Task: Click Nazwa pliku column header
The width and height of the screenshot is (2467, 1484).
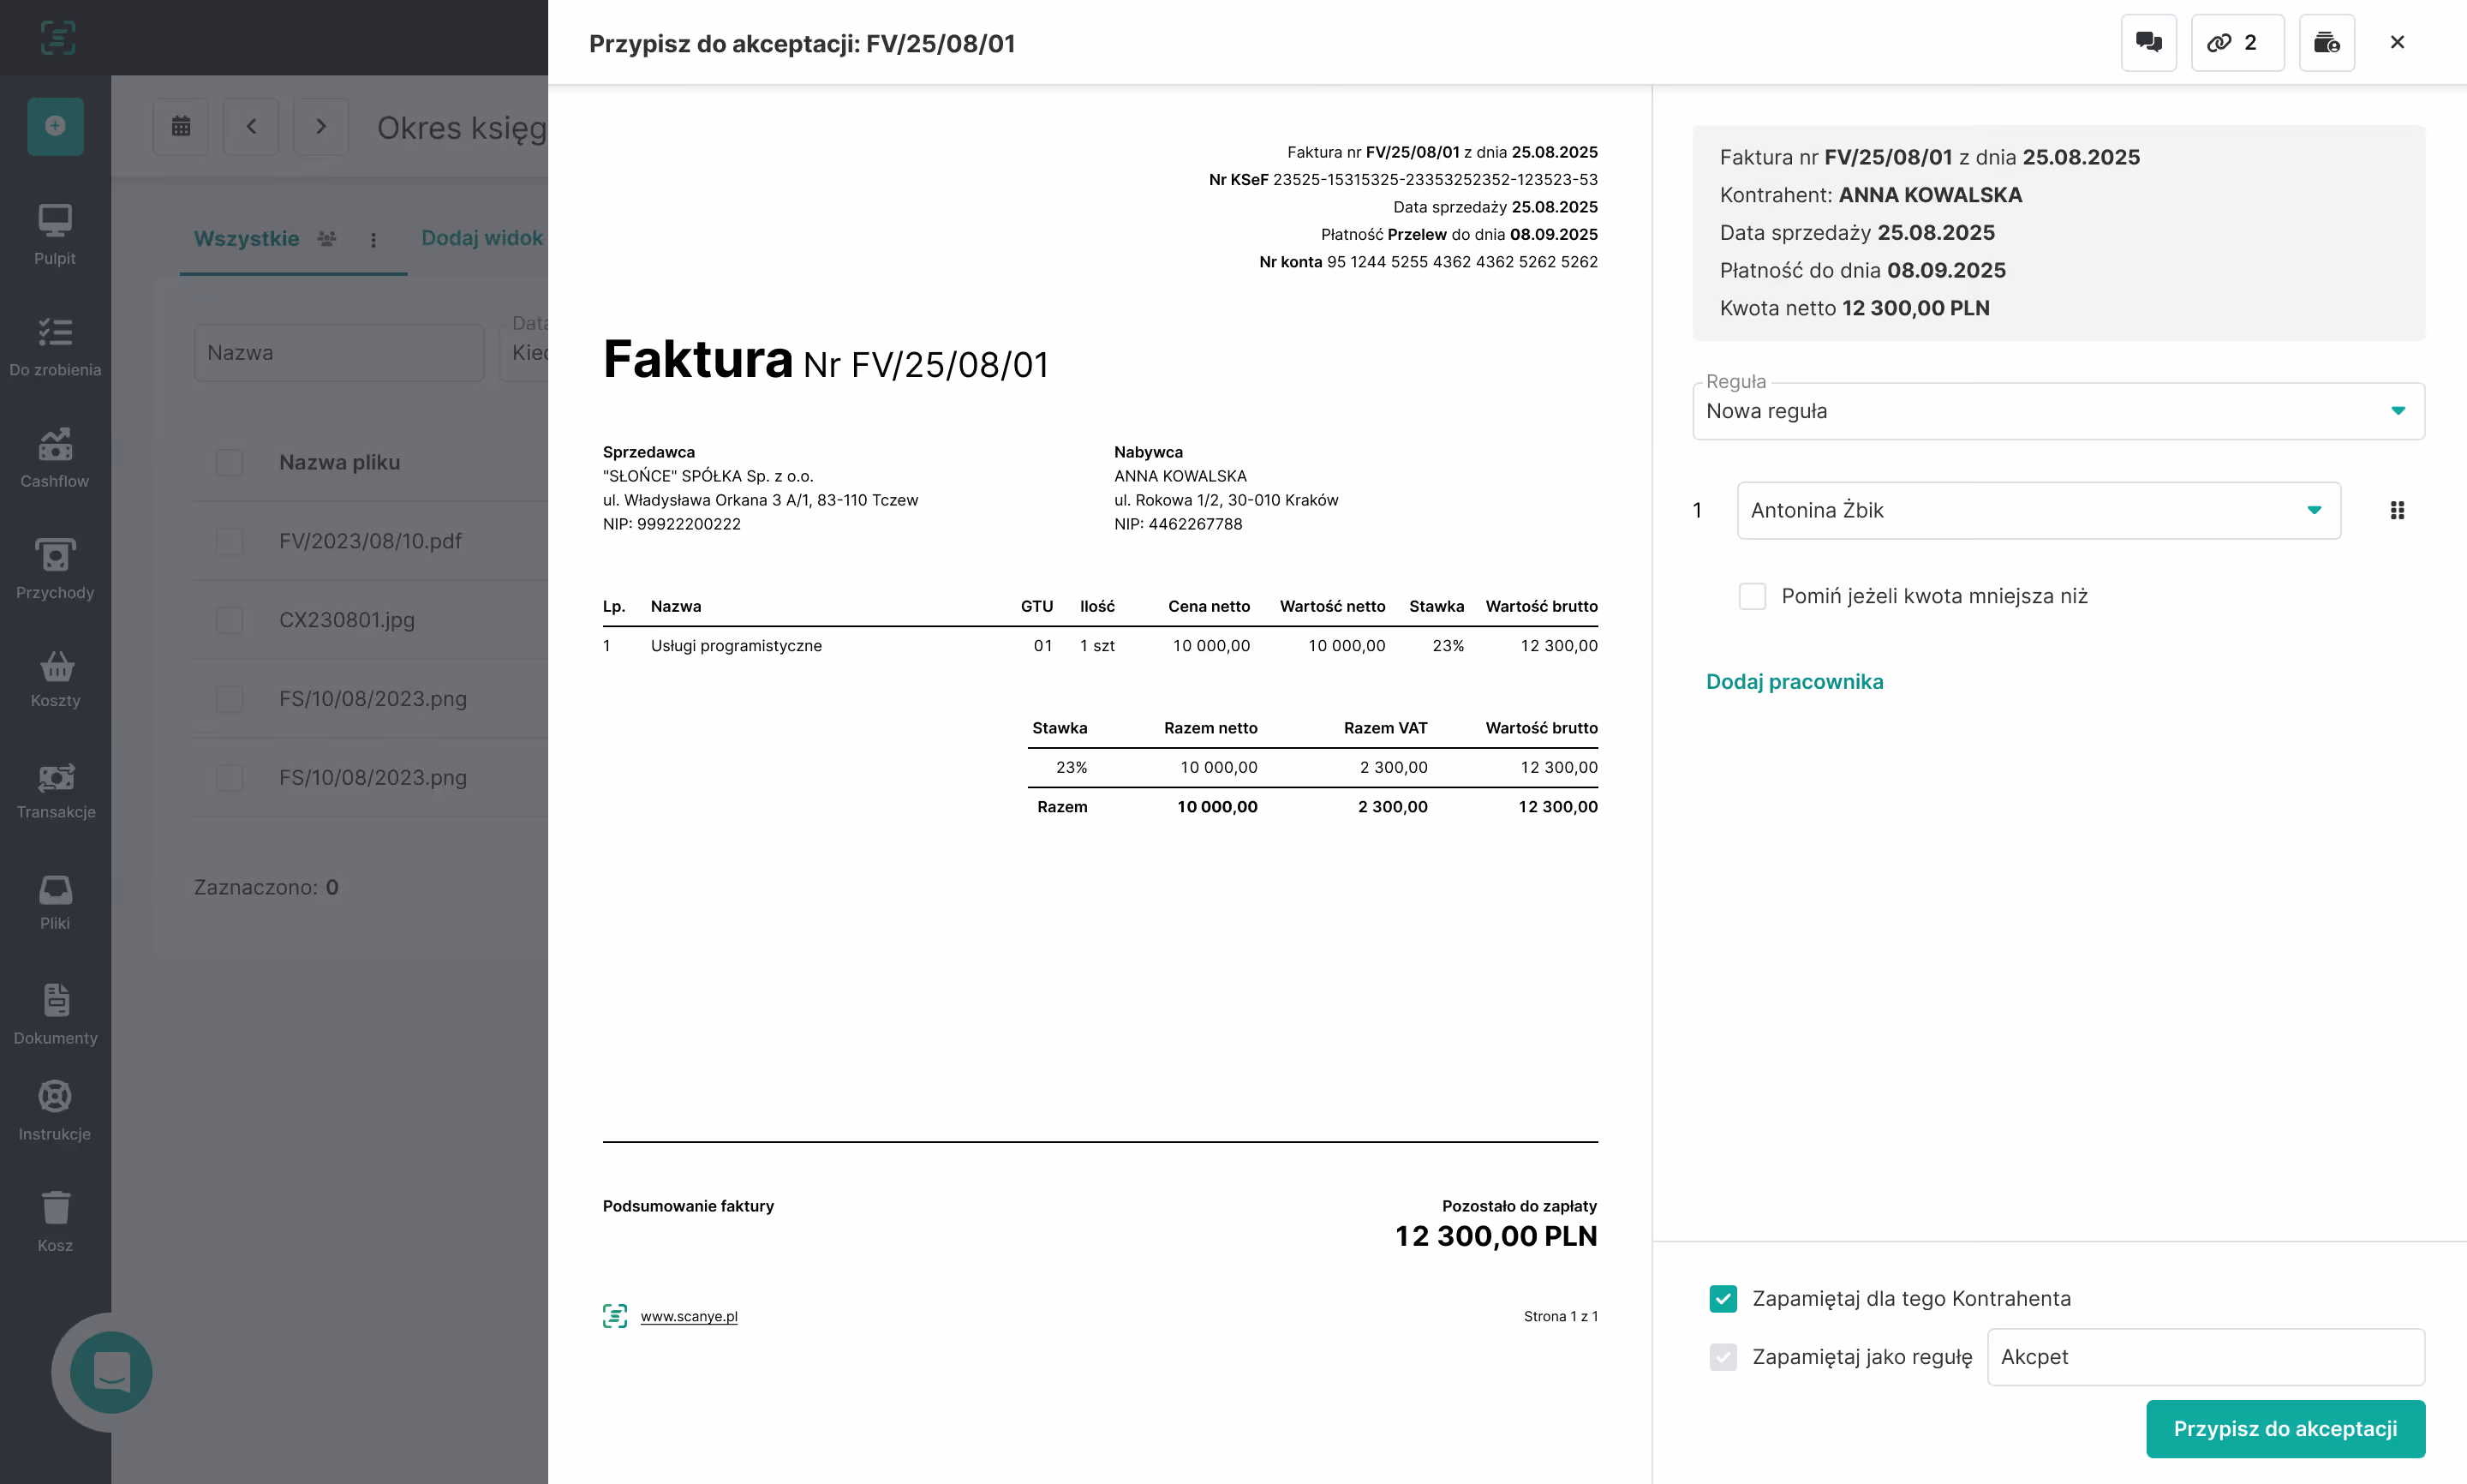Action: pos(339,462)
